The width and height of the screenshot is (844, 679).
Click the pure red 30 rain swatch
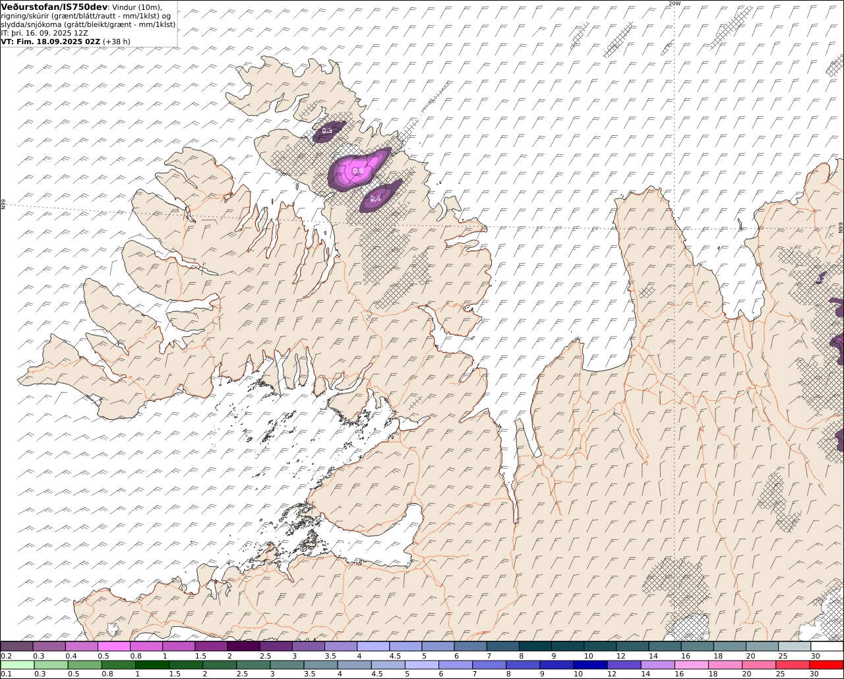pyautogui.click(x=826, y=665)
